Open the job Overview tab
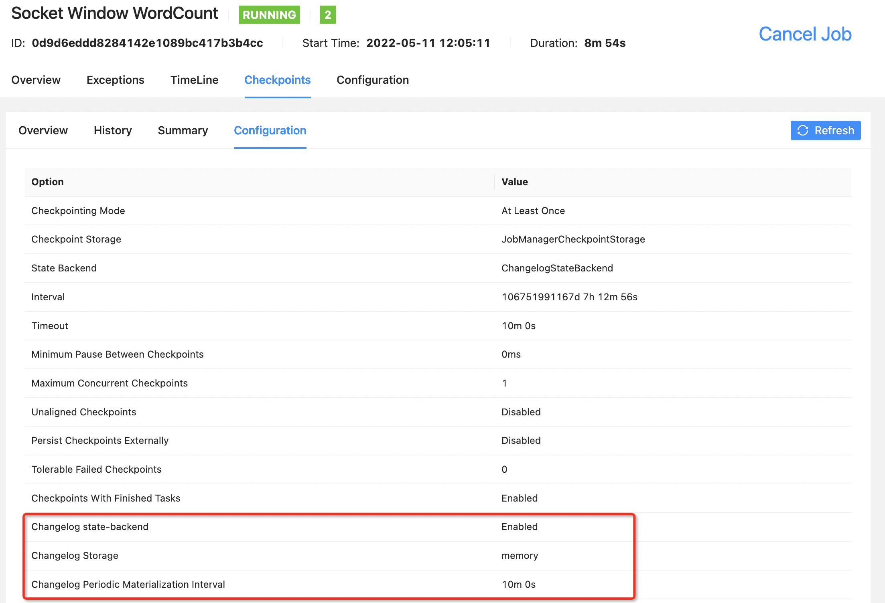The image size is (885, 603). point(36,80)
